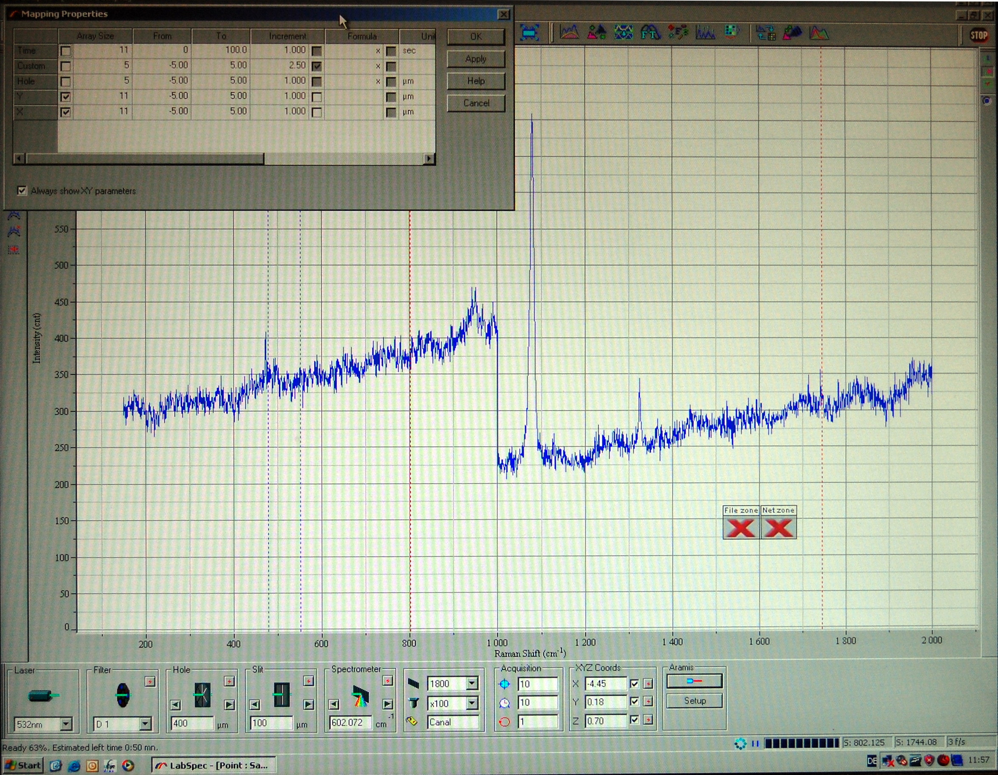
Task: Cancel the Mapping Properties dialog
Action: [x=476, y=103]
